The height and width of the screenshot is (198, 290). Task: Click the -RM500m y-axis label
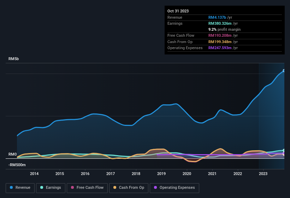[x=17, y=165]
